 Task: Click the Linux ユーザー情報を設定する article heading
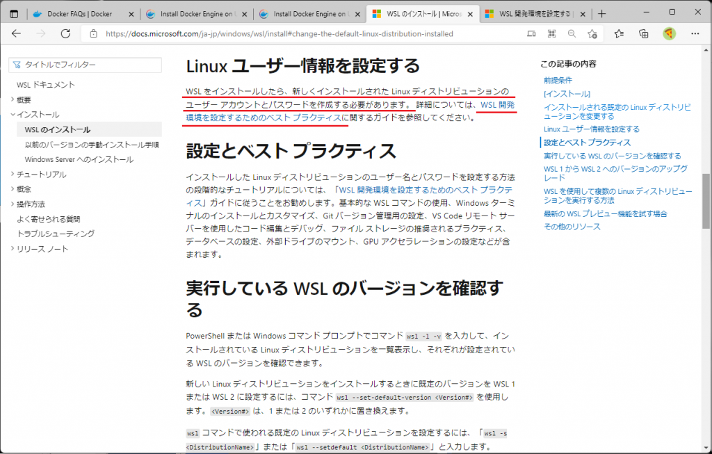303,66
